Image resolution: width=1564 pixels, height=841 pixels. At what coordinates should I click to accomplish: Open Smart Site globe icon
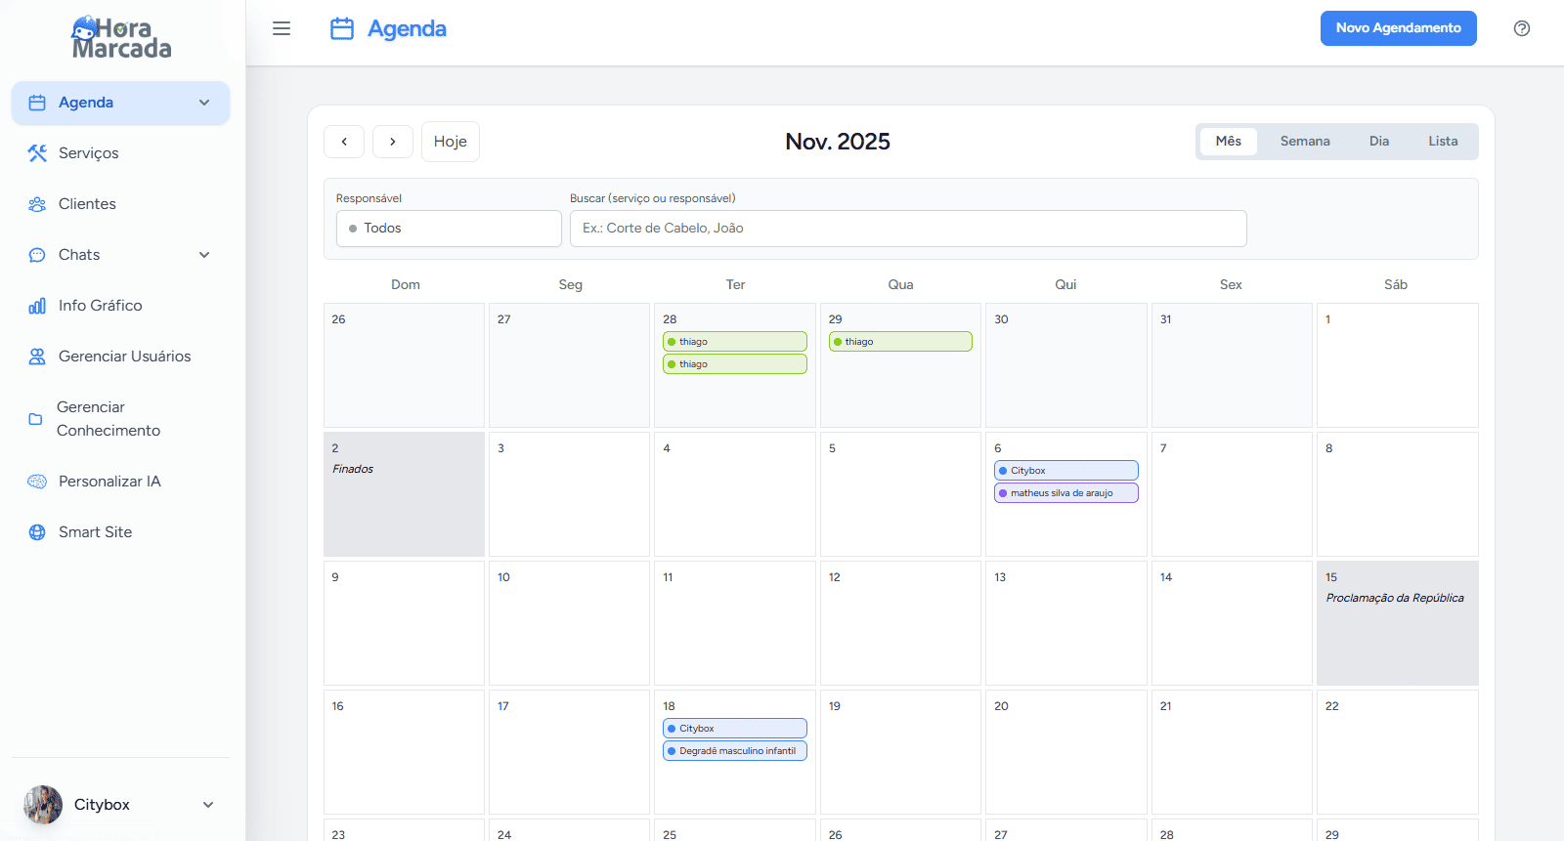pyautogui.click(x=37, y=532)
